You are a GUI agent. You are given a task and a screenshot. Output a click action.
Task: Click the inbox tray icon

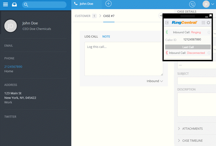(14, 4)
